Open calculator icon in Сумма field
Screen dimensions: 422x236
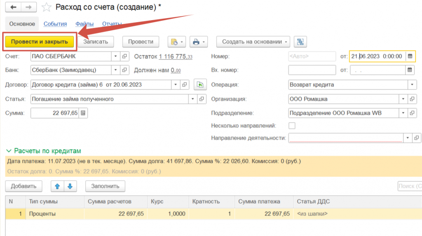click(83, 113)
